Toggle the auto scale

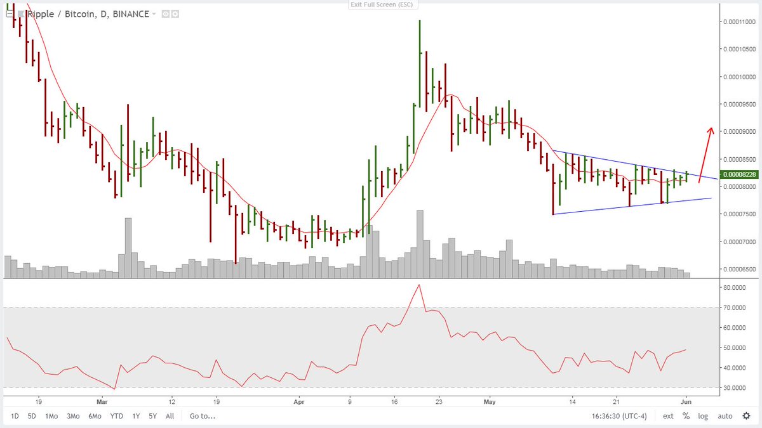725,416
